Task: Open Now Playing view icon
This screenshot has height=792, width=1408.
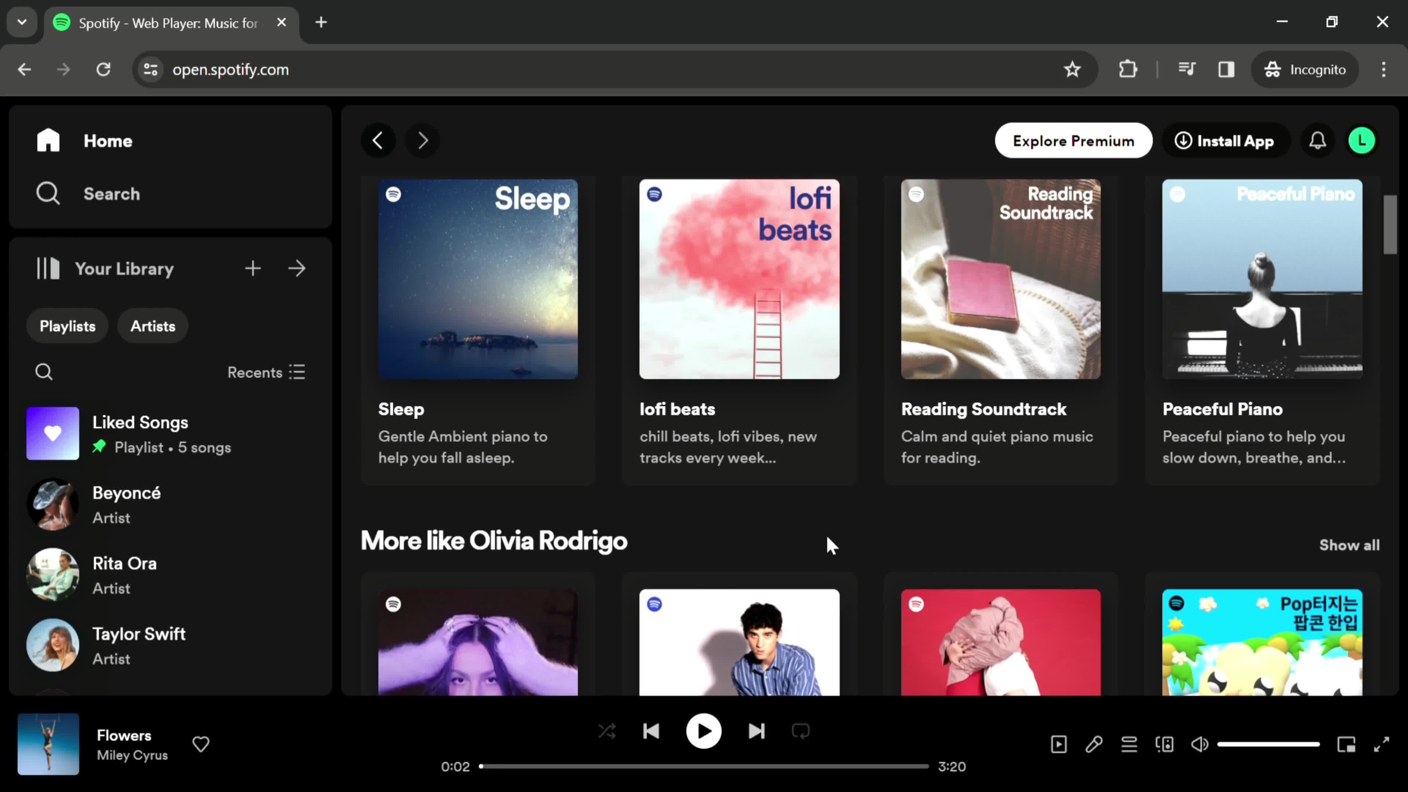Action: click(1059, 744)
